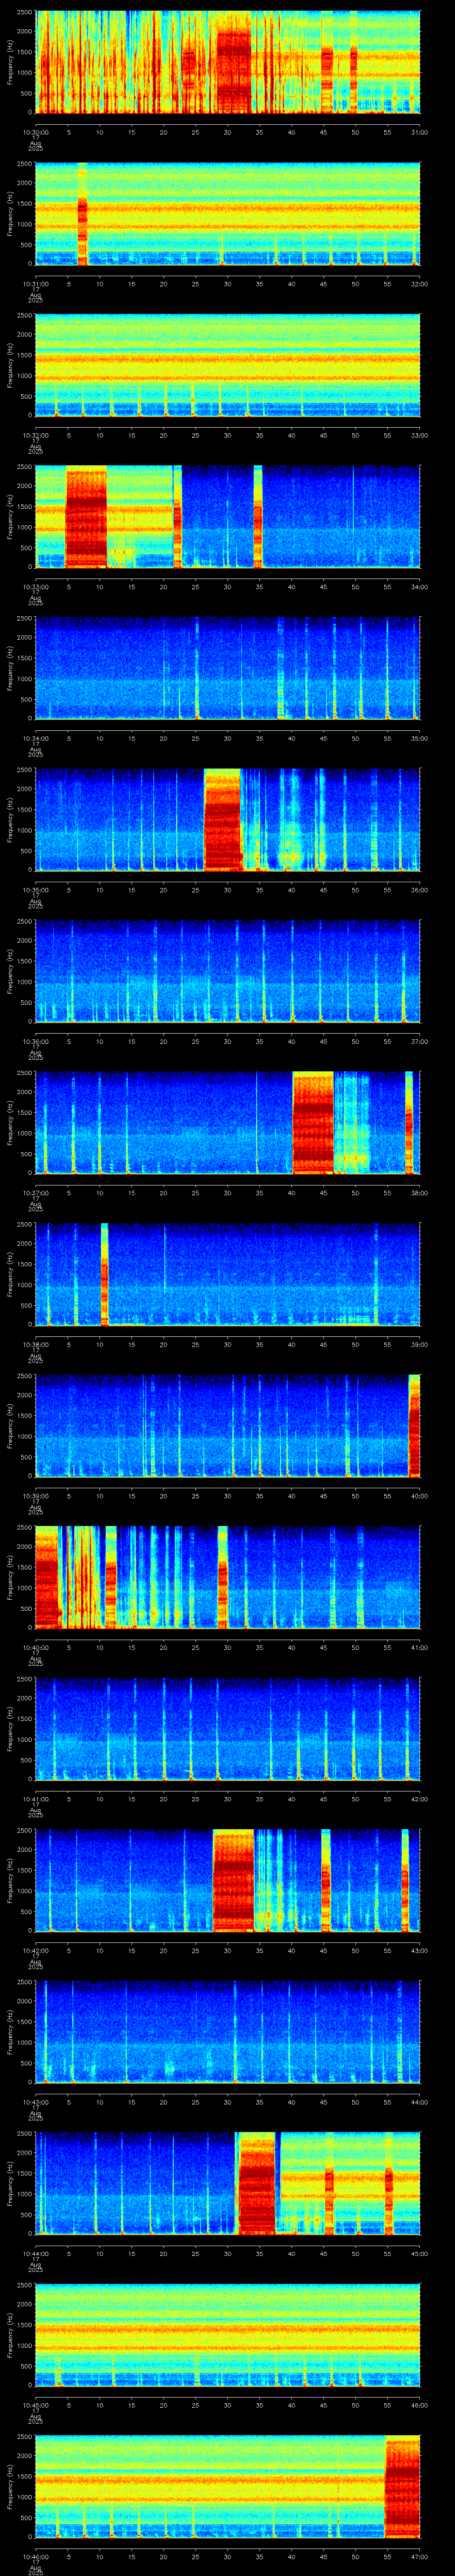Click the "10:37:00" start time label
This screenshot has width=455, height=2576.
35,1192
